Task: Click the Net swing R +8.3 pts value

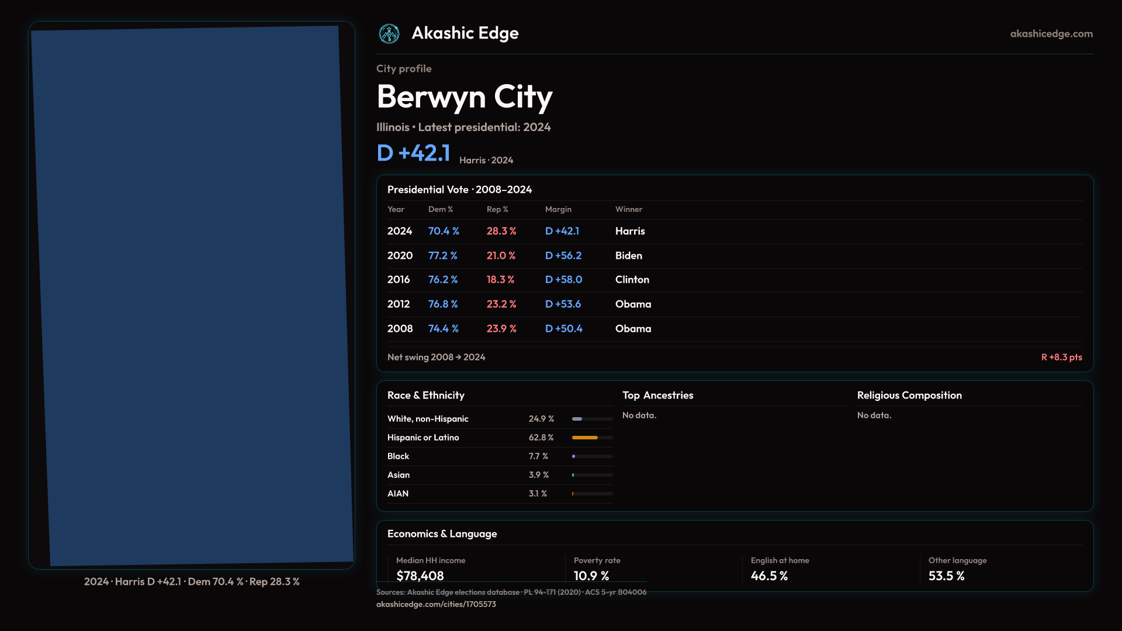Action: click(x=1061, y=357)
